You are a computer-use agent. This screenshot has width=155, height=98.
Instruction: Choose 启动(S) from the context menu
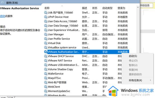pos(133,56)
